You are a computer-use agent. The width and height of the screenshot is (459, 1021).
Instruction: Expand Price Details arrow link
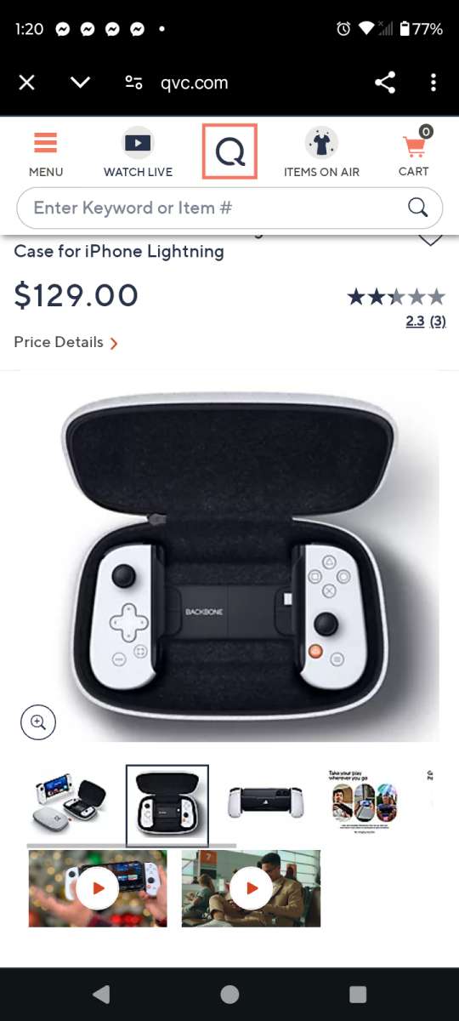pos(66,342)
